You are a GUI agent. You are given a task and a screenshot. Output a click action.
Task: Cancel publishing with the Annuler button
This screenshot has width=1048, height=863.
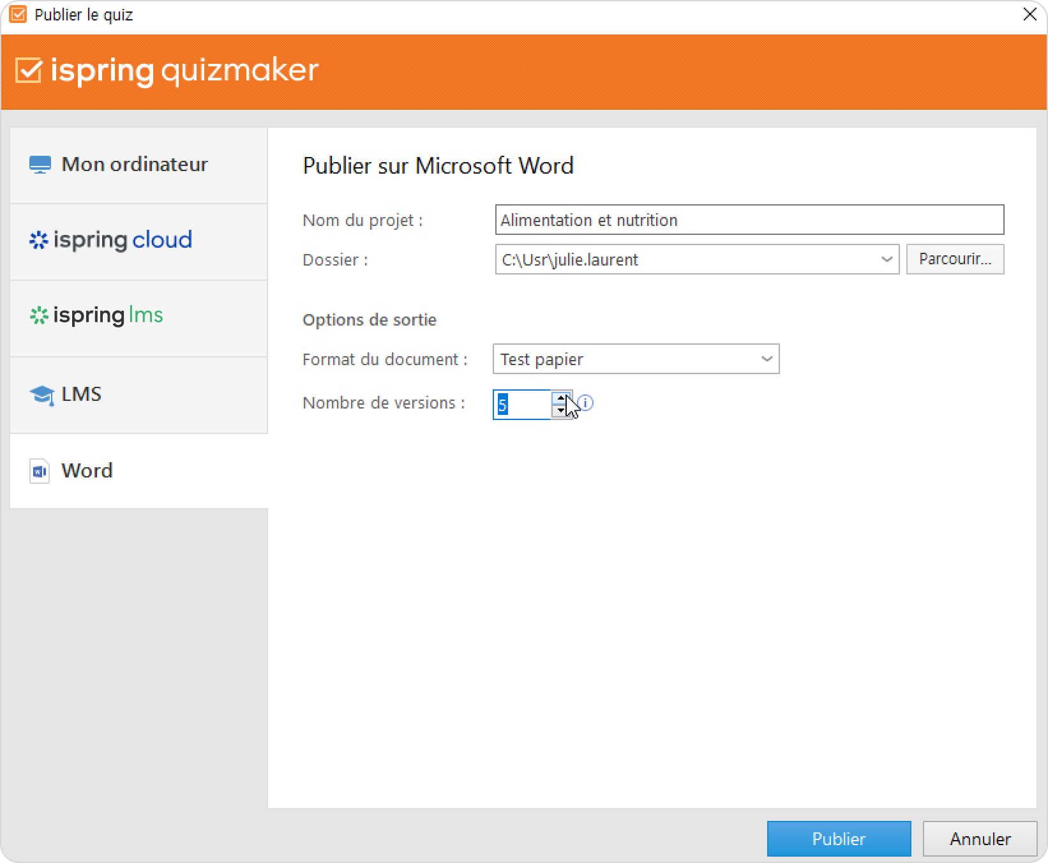click(979, 839)
